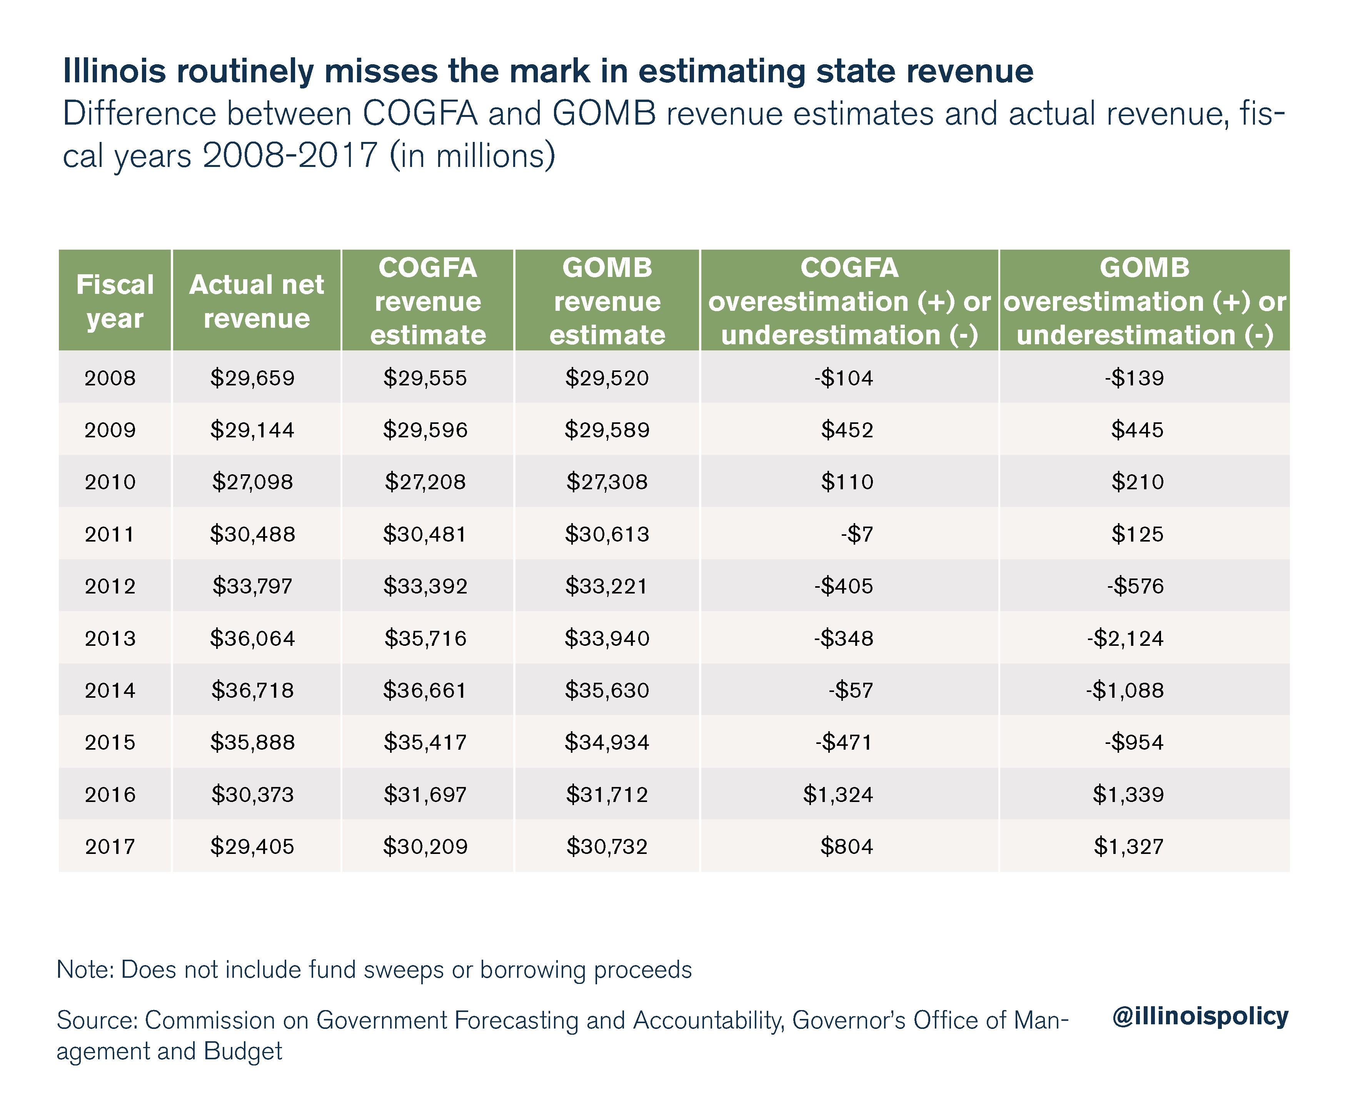Viewport: 1348px width, 1117px height.
Task: Click COGFA difference -$405
Action: [x=844, y=585]
